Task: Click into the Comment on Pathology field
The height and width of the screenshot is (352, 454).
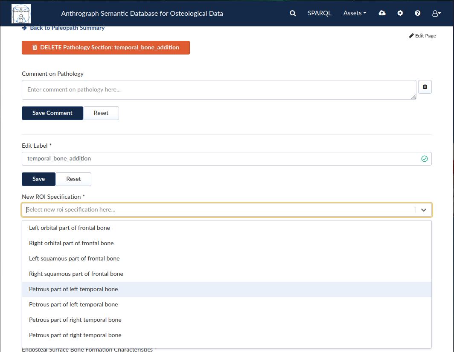Action: (219, 90)
